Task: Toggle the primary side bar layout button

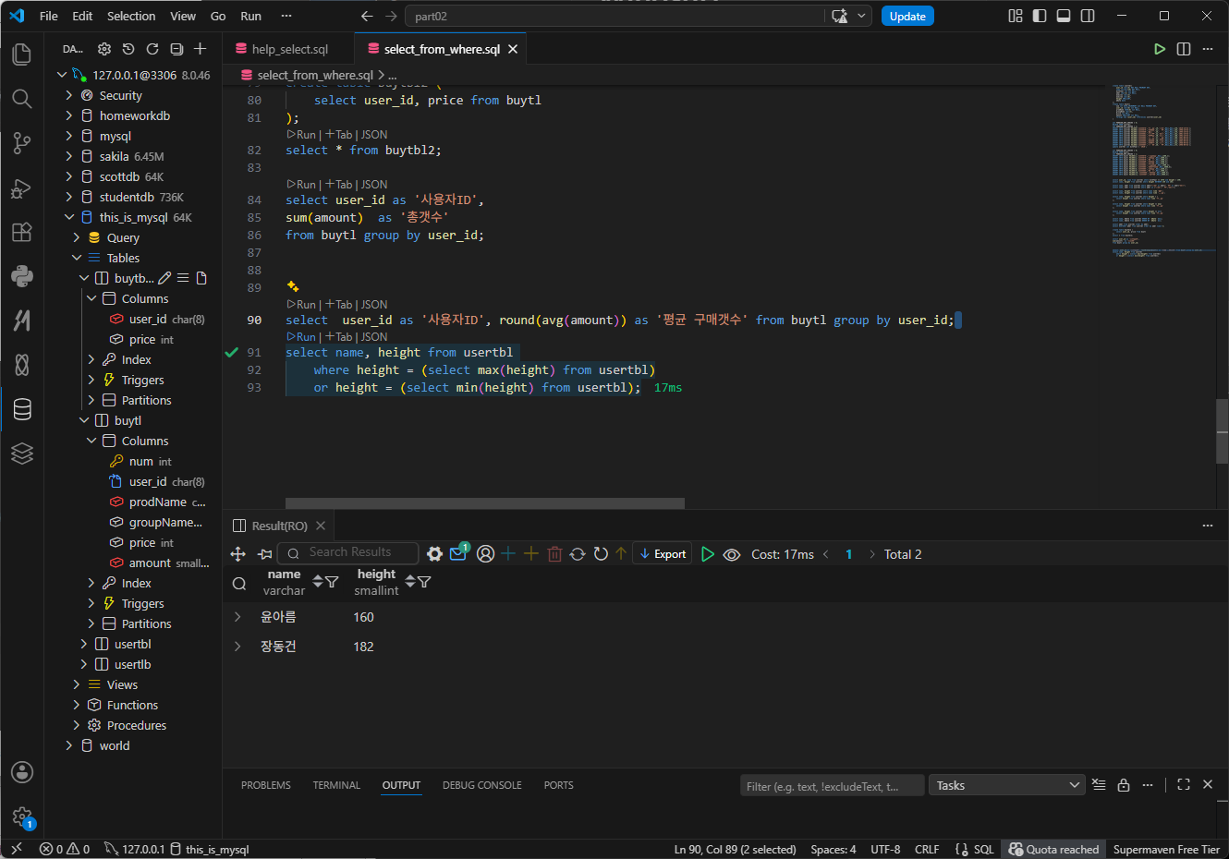Action: (1040, 16)
